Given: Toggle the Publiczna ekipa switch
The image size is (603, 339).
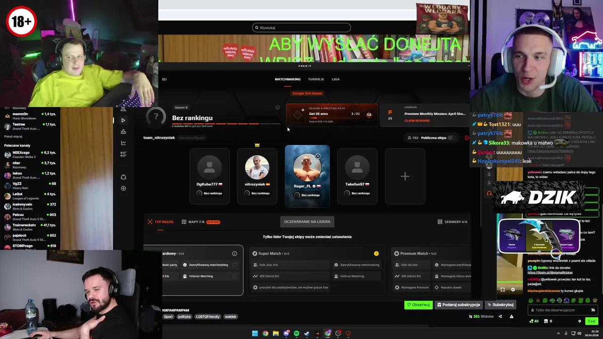Looking at the screenshot, I should [x=452, y=138].
